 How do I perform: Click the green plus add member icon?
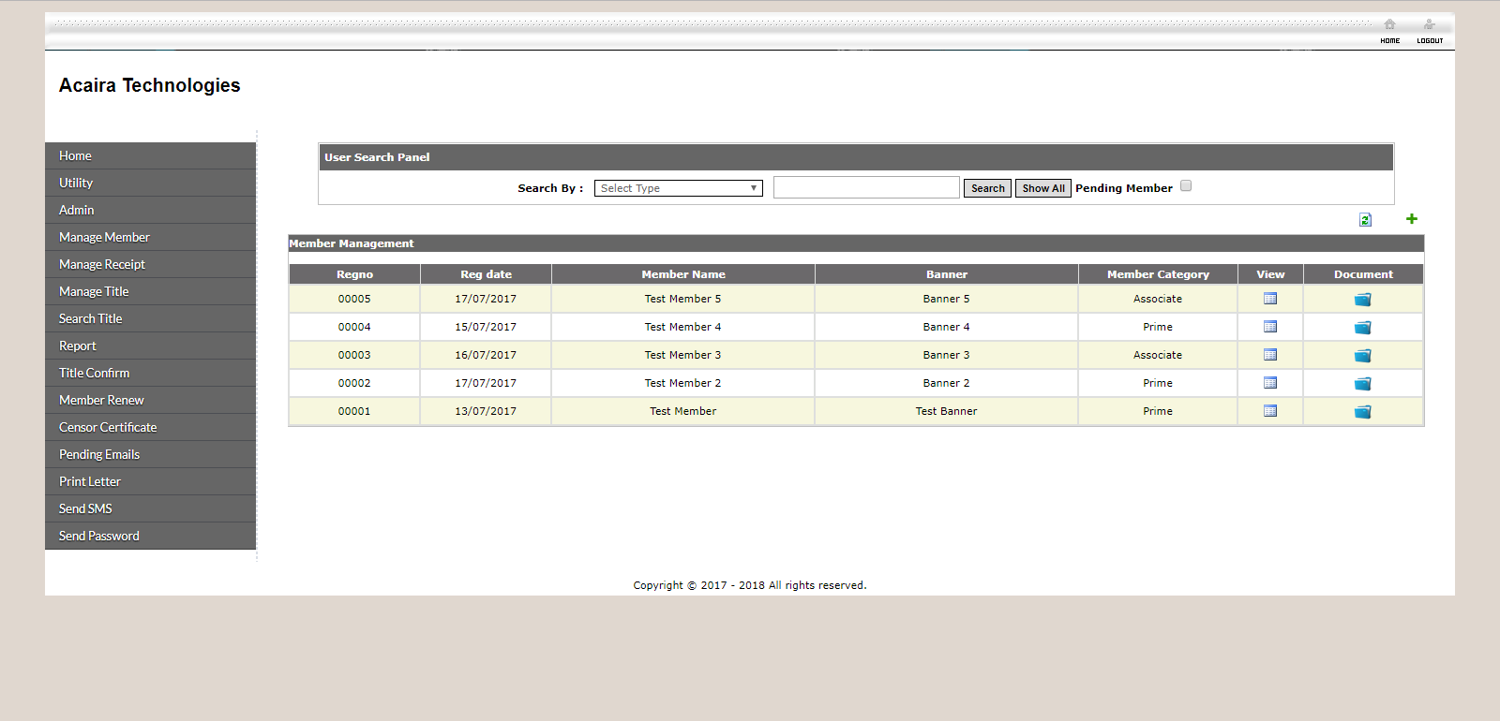click(1411, 219)
